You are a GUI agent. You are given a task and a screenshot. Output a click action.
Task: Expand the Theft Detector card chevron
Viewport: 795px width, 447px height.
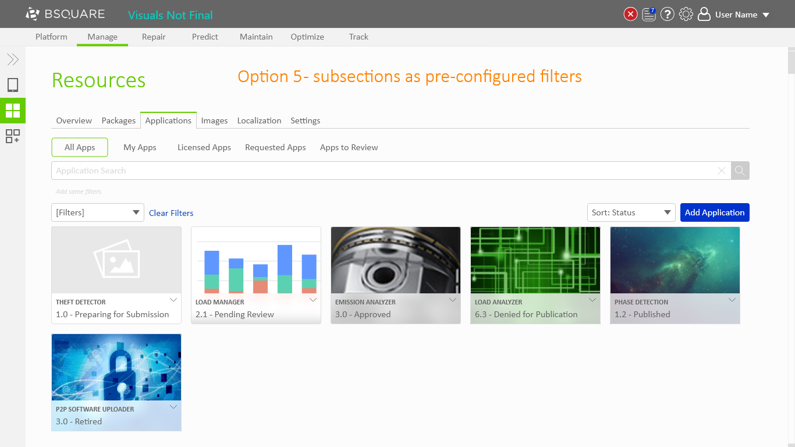(173, 300)
